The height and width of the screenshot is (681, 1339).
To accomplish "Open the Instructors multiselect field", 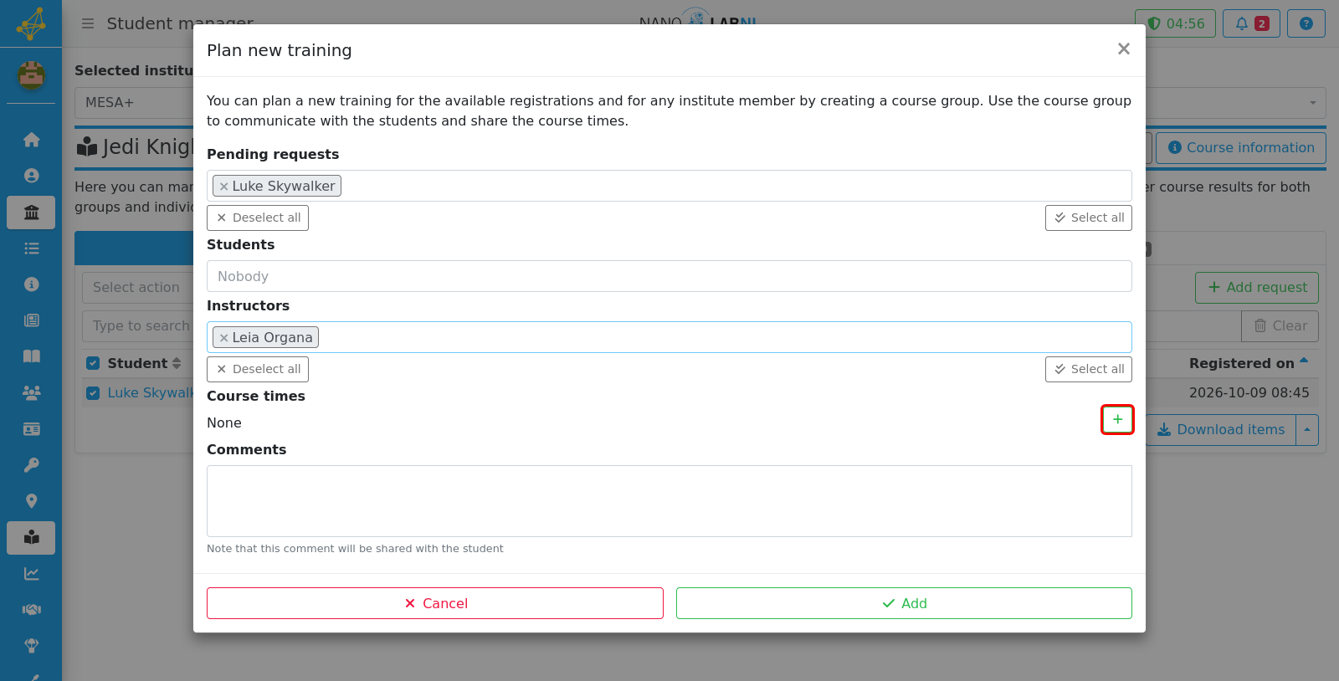I will click(669, 337).
